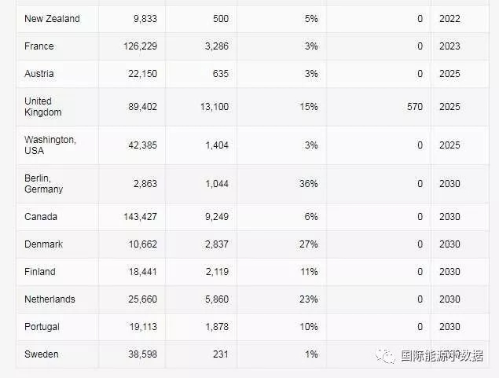The image size is (499, 378).
Task: Select the 2022 year cell
Action: (449, 19)
